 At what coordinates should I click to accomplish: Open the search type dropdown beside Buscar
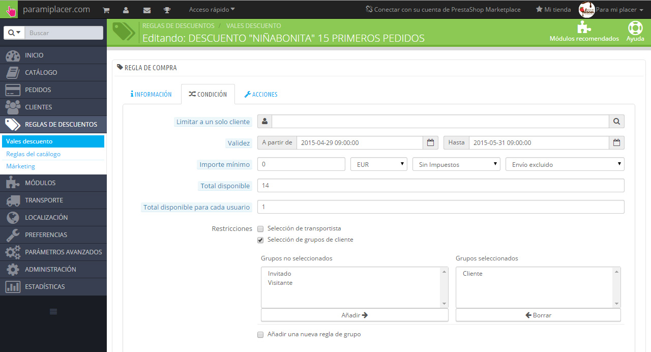14,33
